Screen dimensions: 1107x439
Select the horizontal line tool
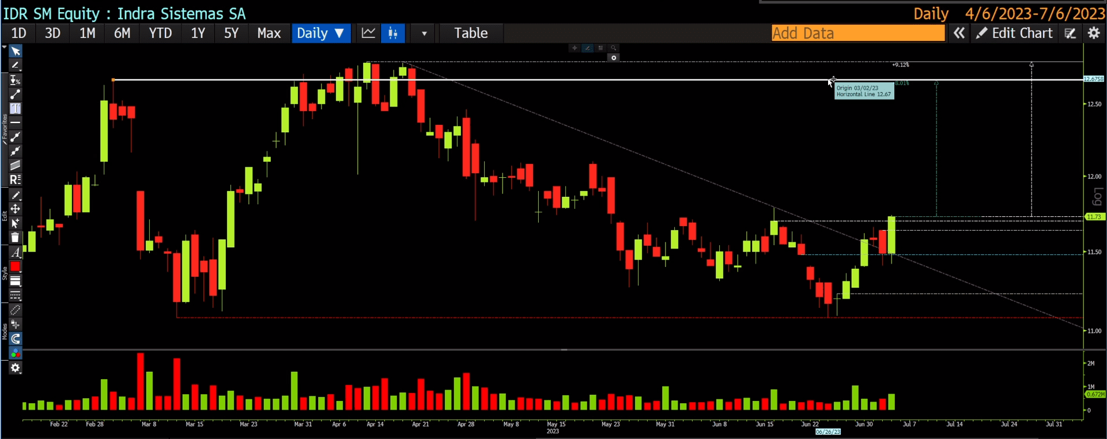click(16, 123)
